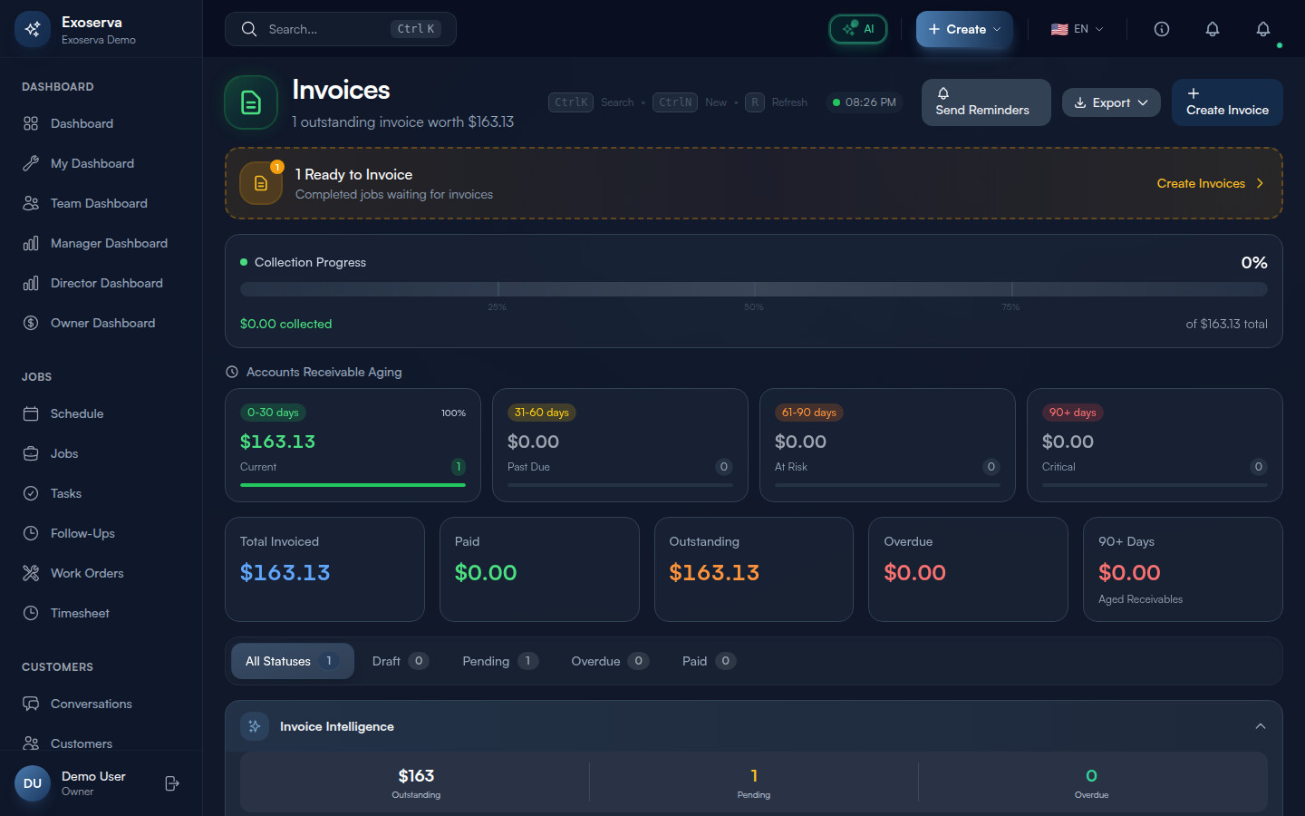1305x816 pixels.
Task: Select the Draft status tab
Action: [x=399, y=661]
